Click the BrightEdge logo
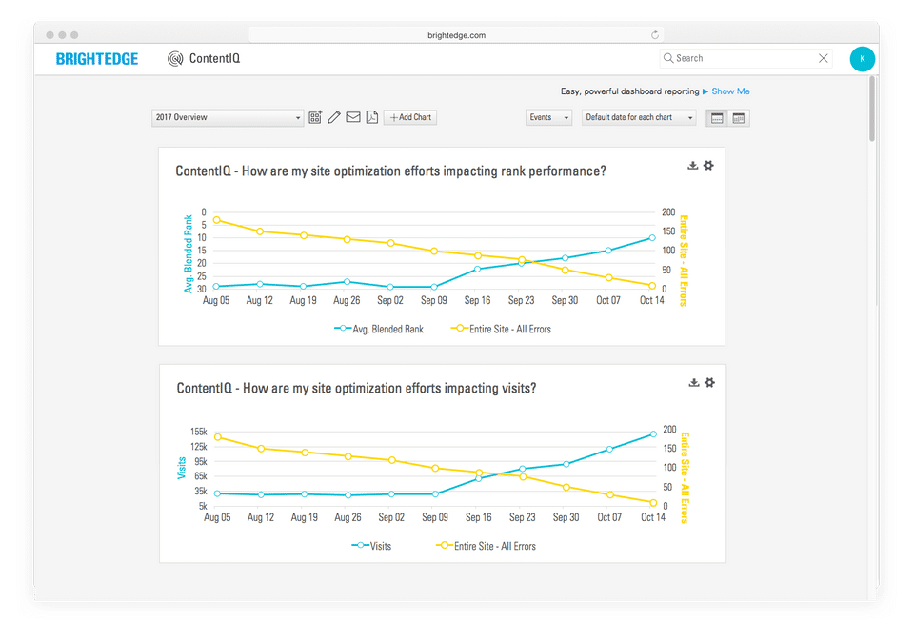The width and height of the screenshot is (914, 624). (97, 59)
